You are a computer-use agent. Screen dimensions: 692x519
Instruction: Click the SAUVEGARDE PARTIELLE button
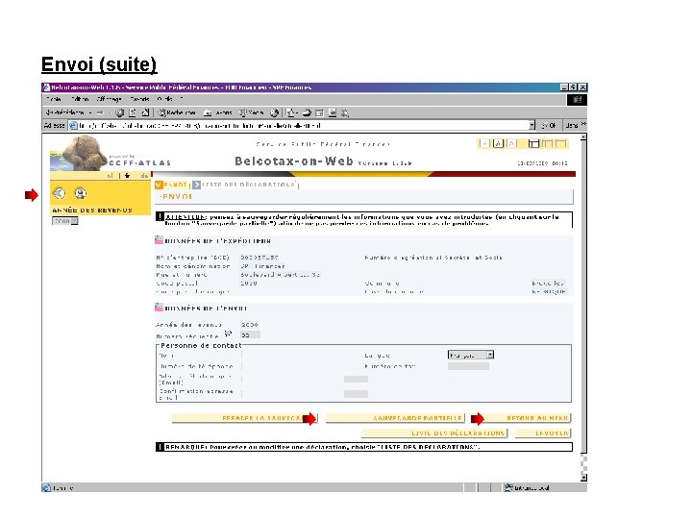(395, 418)
